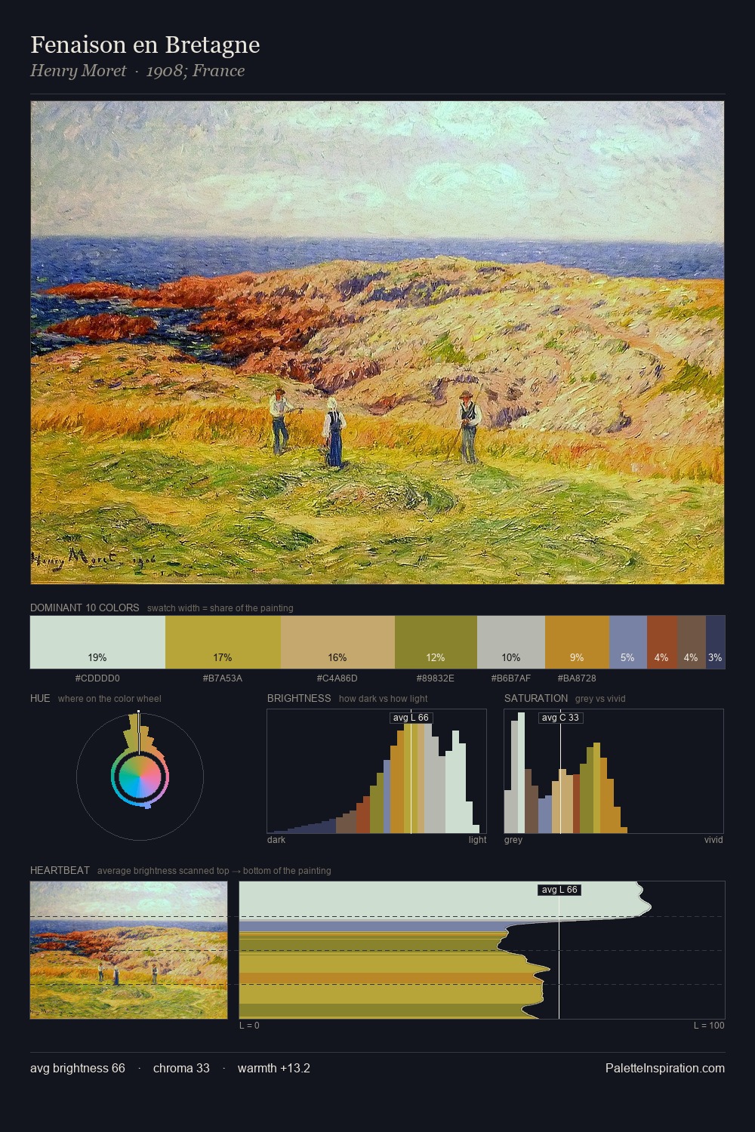Click the 3% dark navy swatch
Image resolution: width=755 pixels, height=1132 pixels.
[x=715, y=642]
